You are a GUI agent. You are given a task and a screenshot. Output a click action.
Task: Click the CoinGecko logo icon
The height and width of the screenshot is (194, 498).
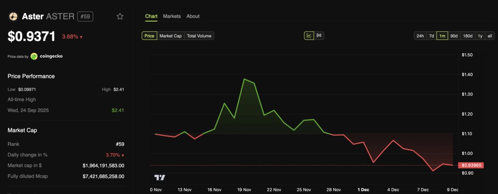tap(34, 56)
